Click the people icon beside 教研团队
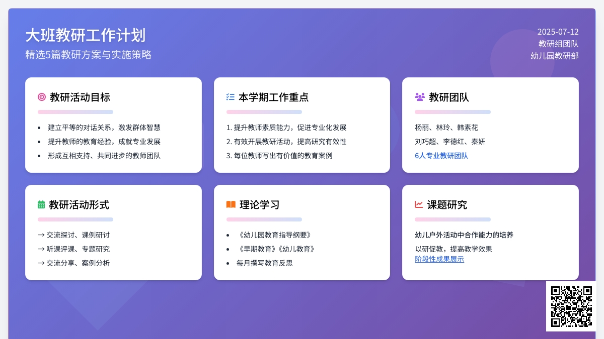This screenshot has width=604, height=339. point(420,97)
